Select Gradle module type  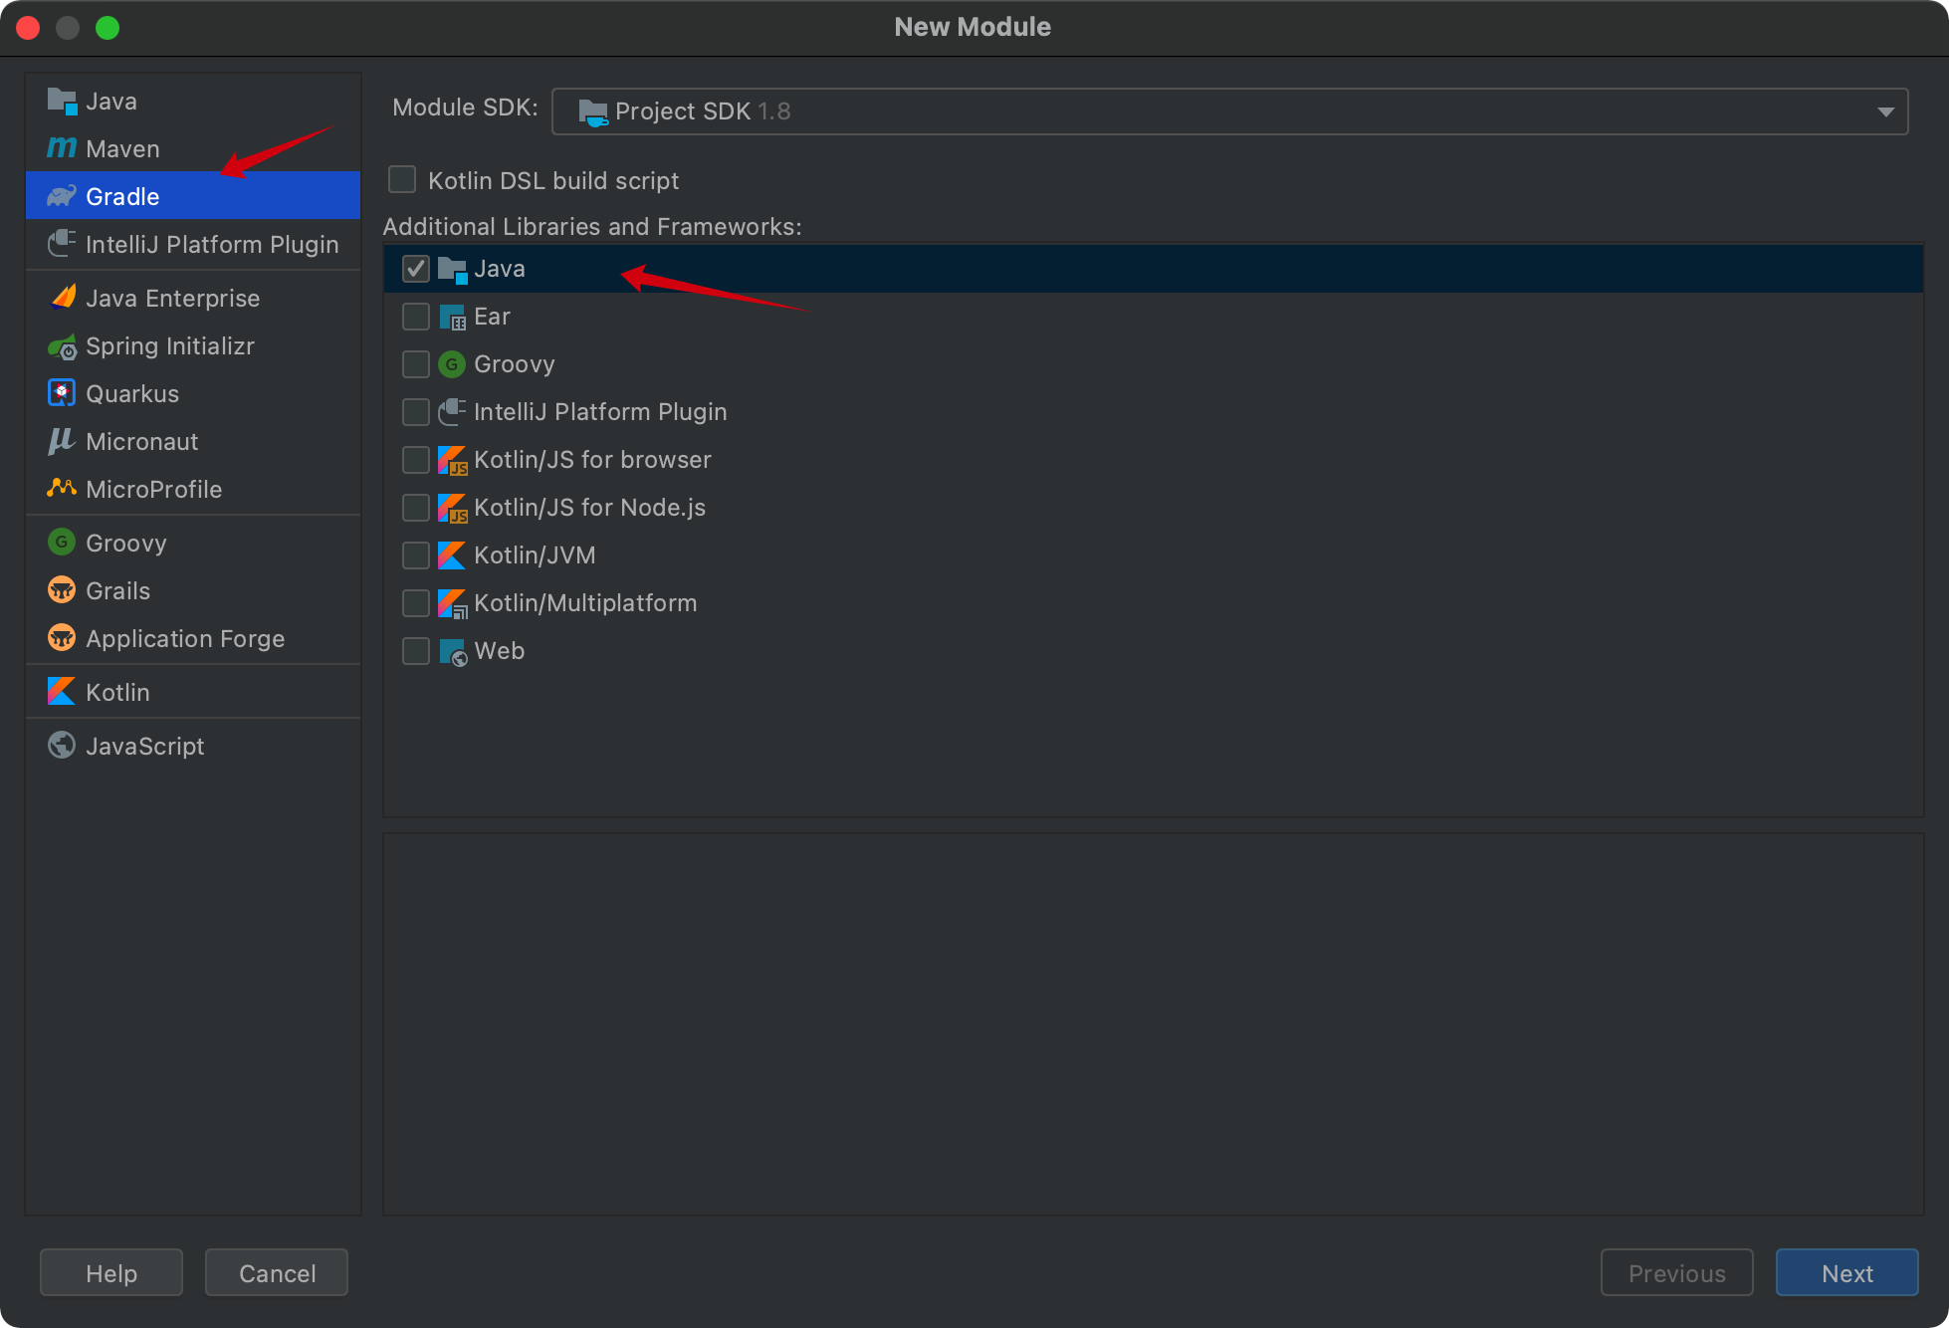pos(193,195)
